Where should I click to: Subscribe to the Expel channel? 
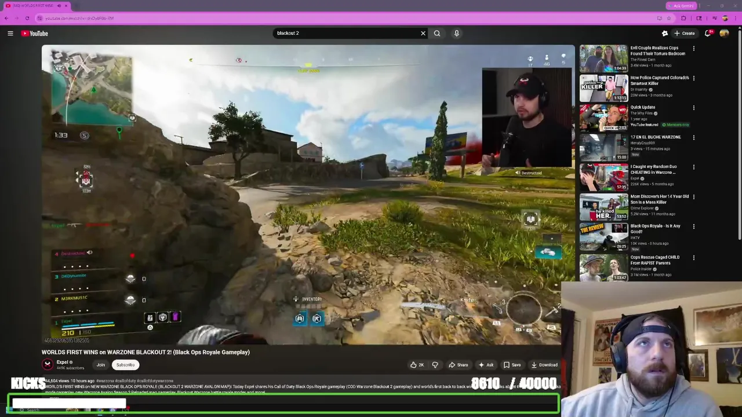125,365
